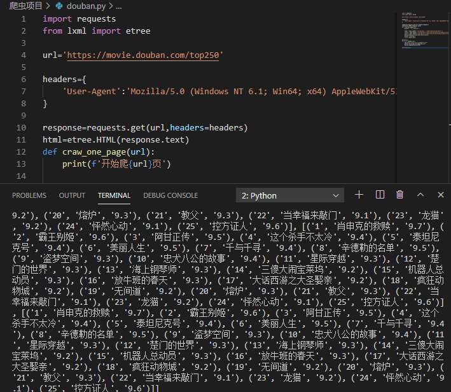Switch to the OUTPUT tab
This screenshot has height=392, width=451.
point(72,195)
